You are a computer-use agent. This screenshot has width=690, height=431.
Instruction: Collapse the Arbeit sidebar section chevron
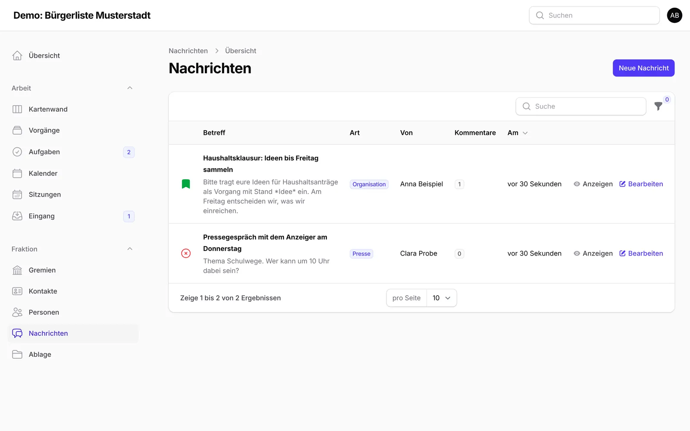coord(130,88)
